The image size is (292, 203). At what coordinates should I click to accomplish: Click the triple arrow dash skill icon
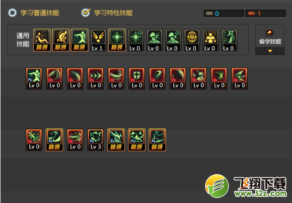pos(95,79)
